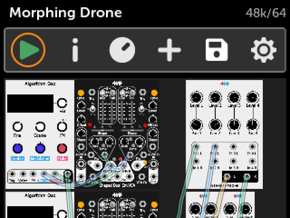Select the Morphing Drone patch title
290x218 pixels.
[66, 13]
